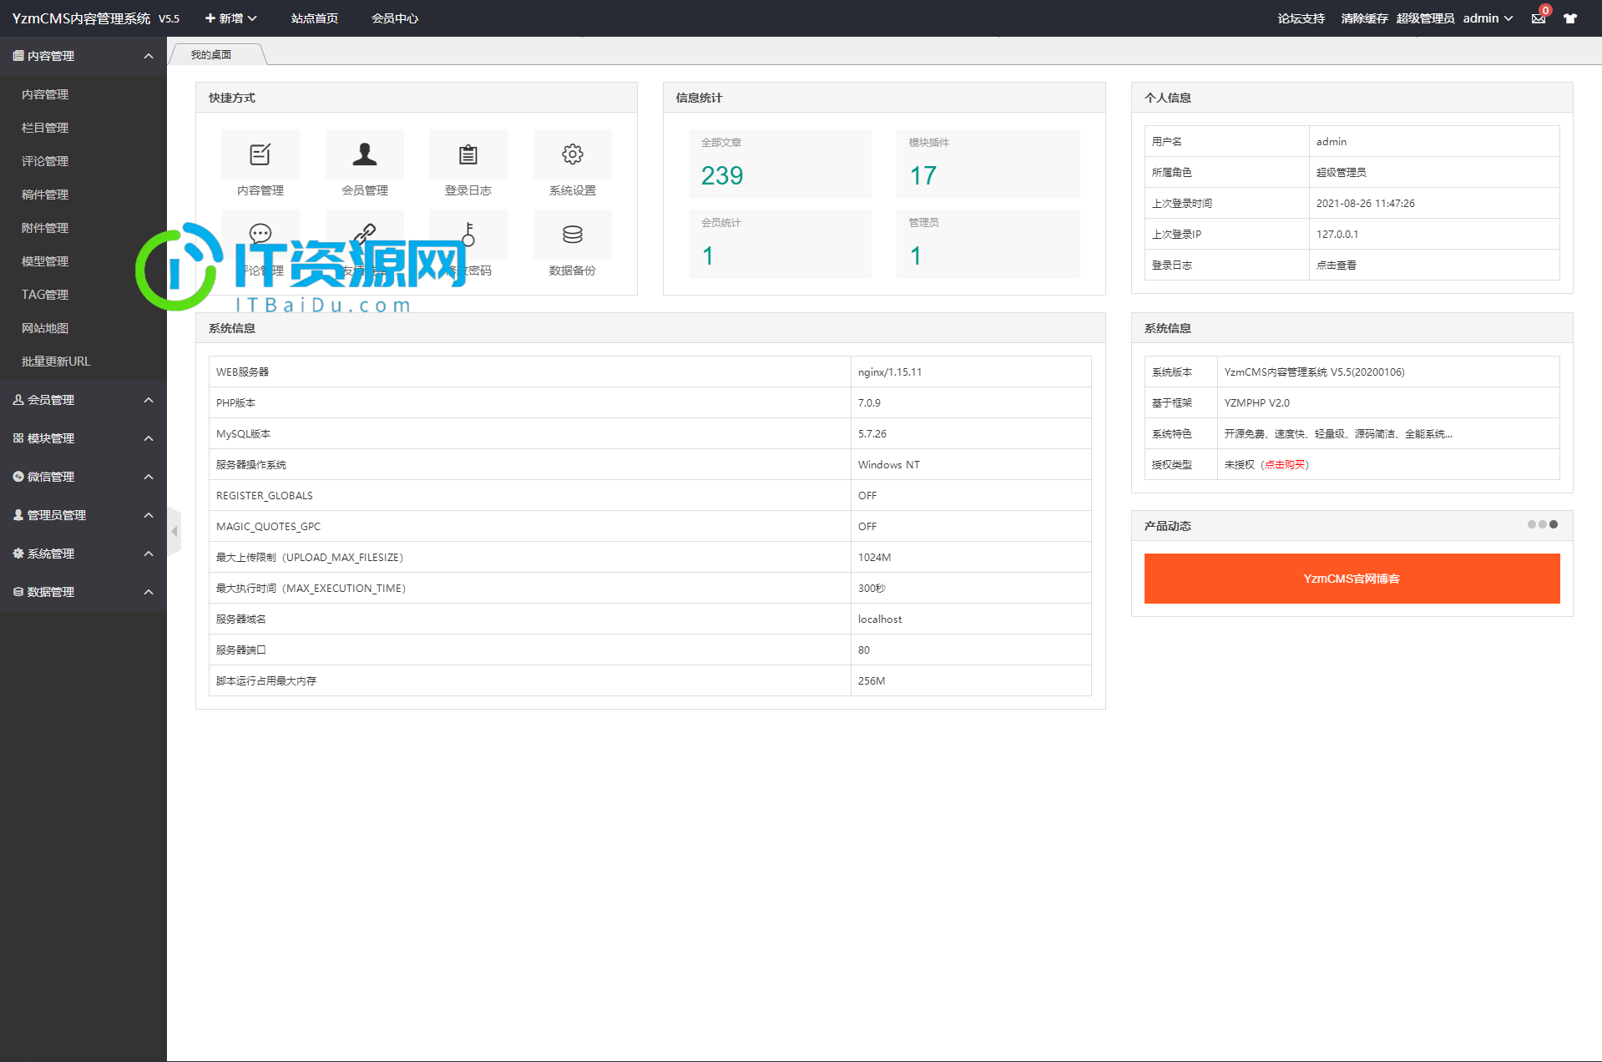Click the 清除缓存 link
1602x1062 pixels.
[x=1365, y=18]
